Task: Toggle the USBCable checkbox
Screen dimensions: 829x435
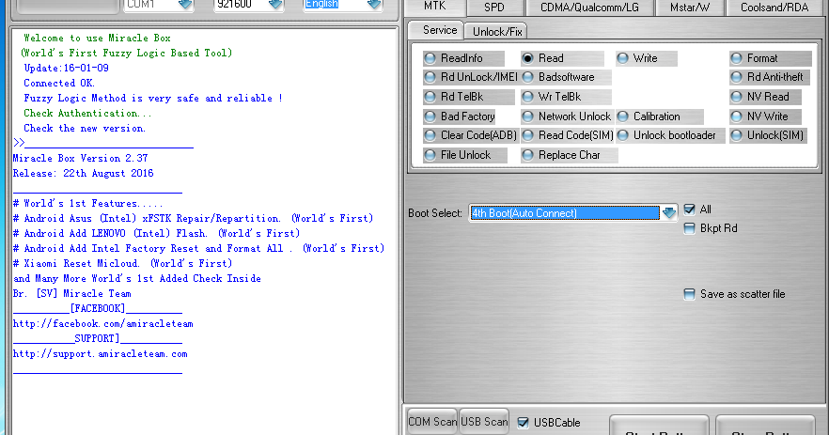Action: tap(523, 422)
